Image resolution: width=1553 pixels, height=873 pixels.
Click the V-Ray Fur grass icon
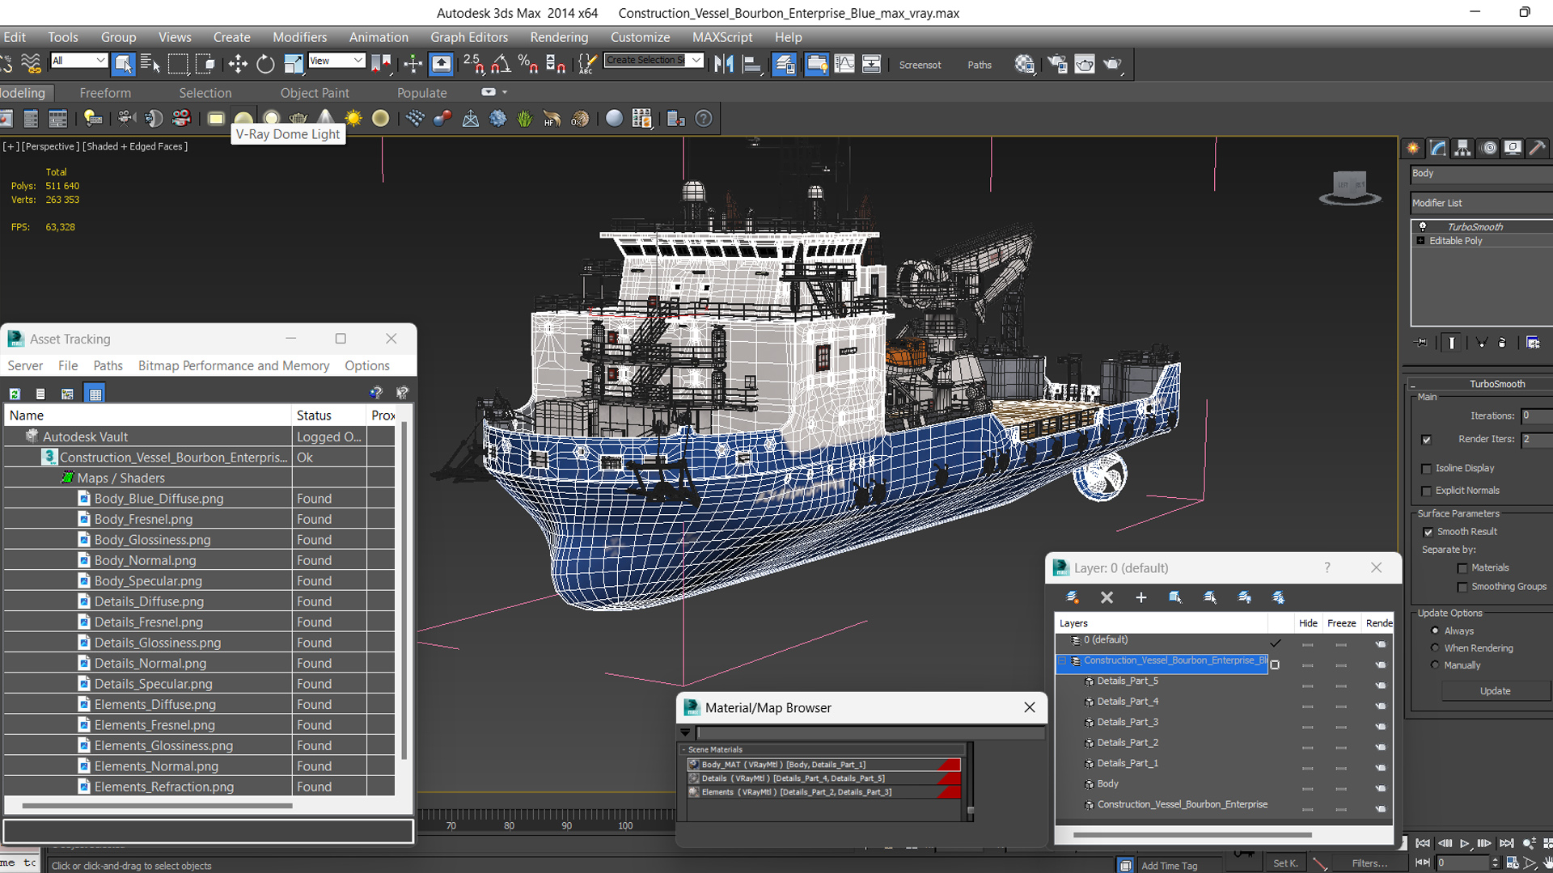pos(525,119)
